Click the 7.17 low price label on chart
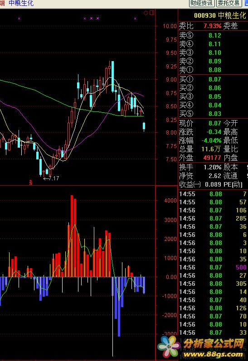 click(x=53, y=178)
